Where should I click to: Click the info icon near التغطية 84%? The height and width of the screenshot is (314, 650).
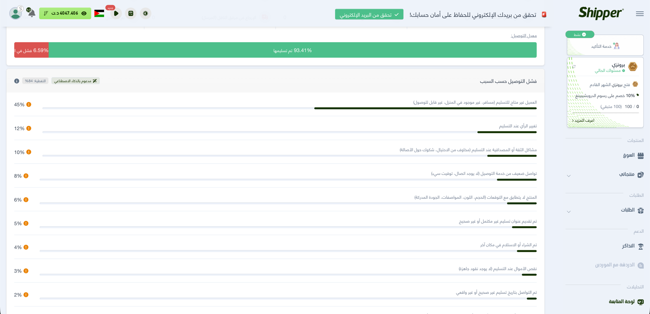17,81
